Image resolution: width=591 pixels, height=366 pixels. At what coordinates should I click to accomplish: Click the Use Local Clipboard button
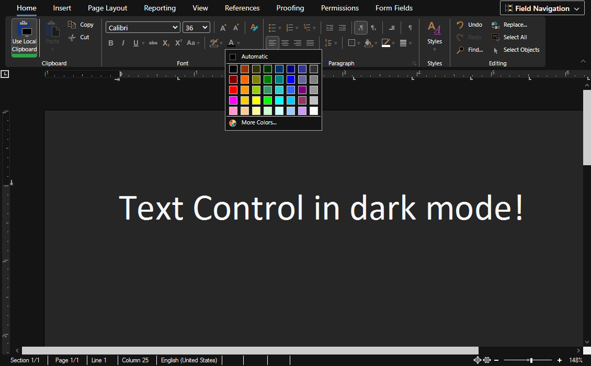tap(24, 37)
